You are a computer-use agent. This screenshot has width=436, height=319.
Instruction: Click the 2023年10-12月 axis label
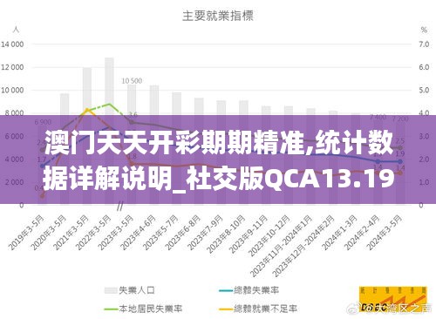coord(269,235)
